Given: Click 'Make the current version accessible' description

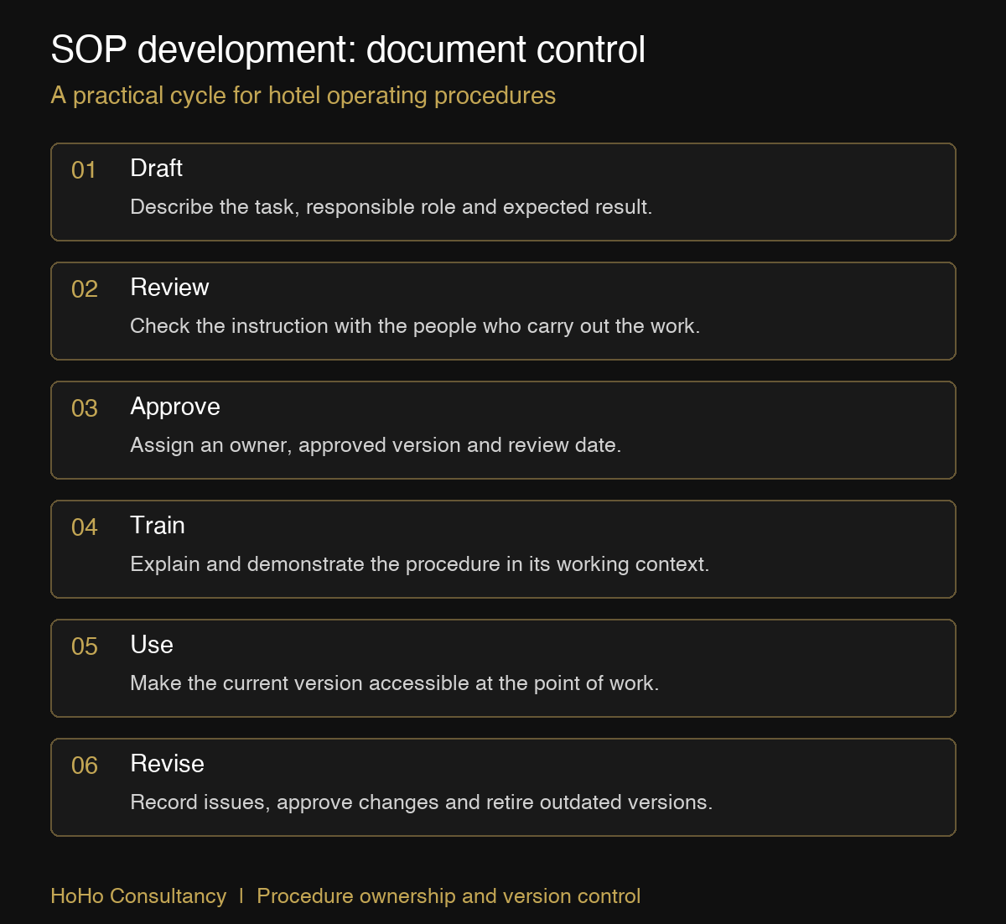Looking at the screenshot, I should [395, 683].
